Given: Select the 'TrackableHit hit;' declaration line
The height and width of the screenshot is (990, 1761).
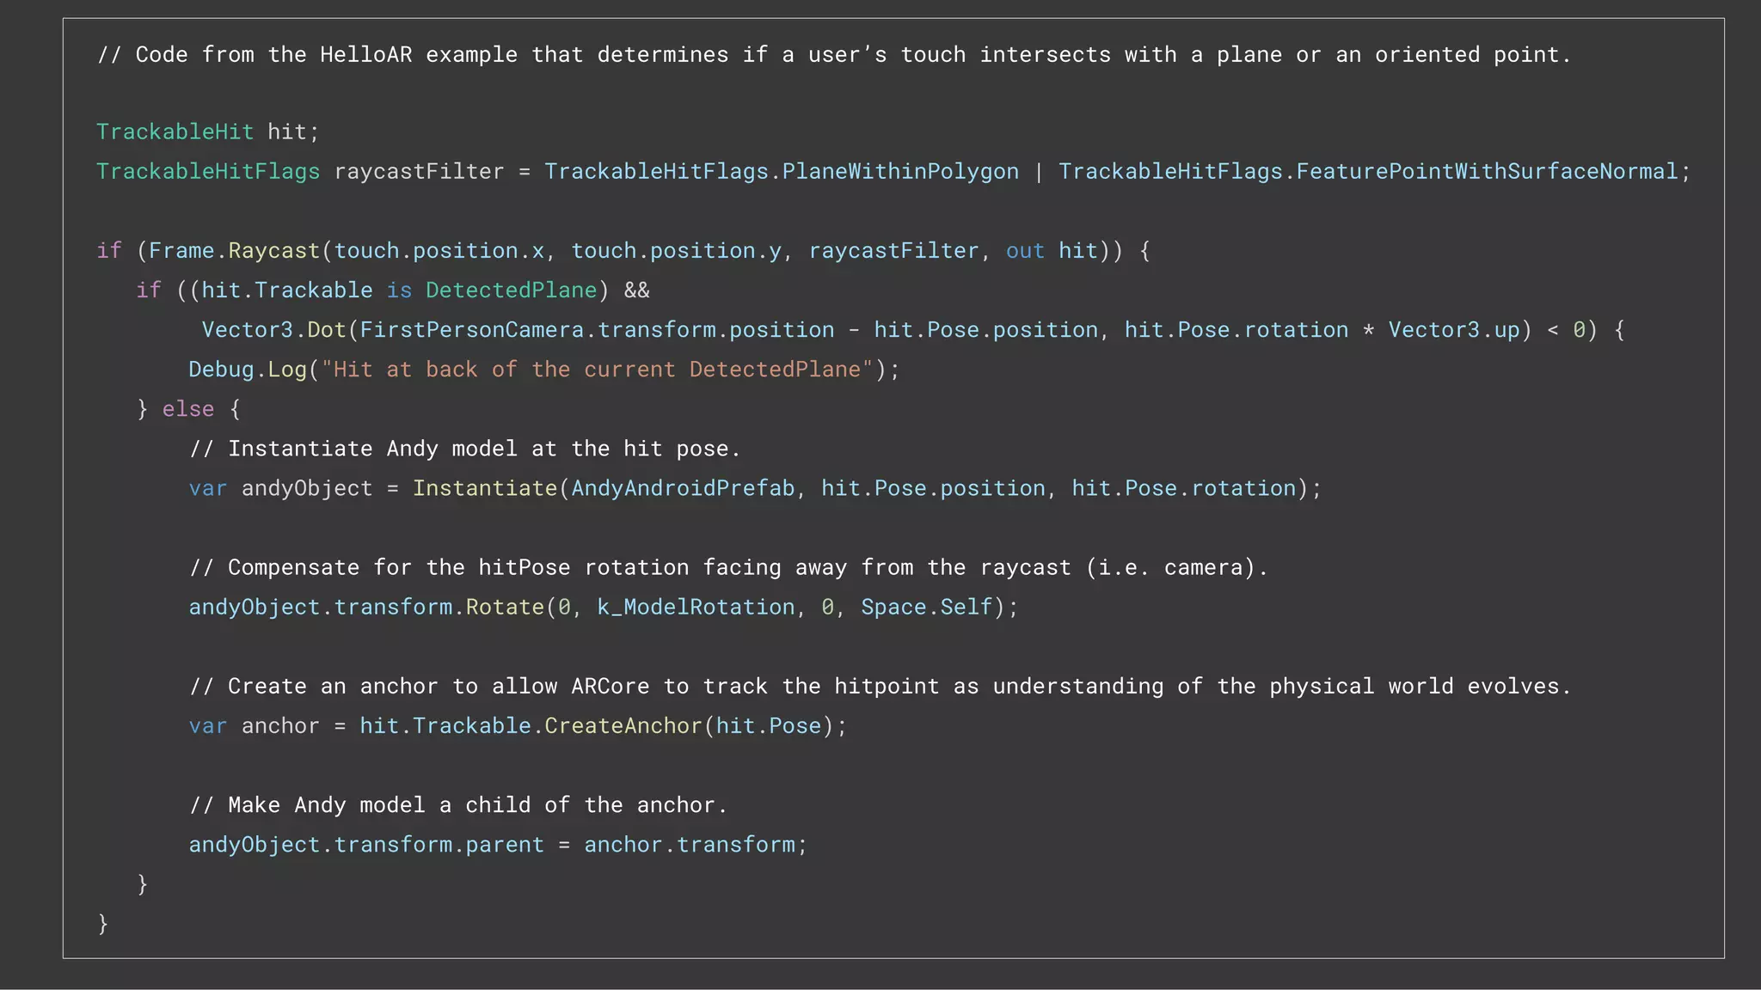Looking at the screenshot, I should click(x=207, y=132).
